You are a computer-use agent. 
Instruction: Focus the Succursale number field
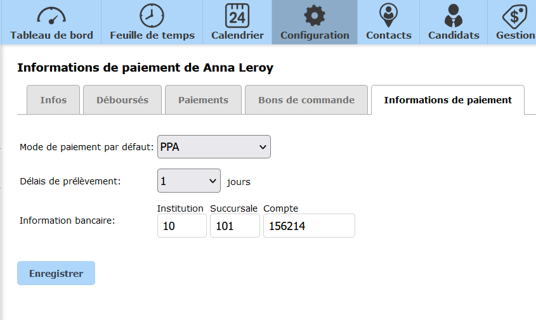[x=235, y=226]
